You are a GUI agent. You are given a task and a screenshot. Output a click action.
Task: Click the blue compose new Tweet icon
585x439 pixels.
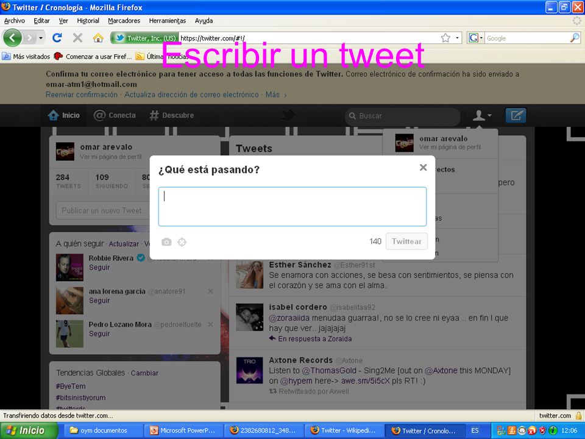(516, 115)
